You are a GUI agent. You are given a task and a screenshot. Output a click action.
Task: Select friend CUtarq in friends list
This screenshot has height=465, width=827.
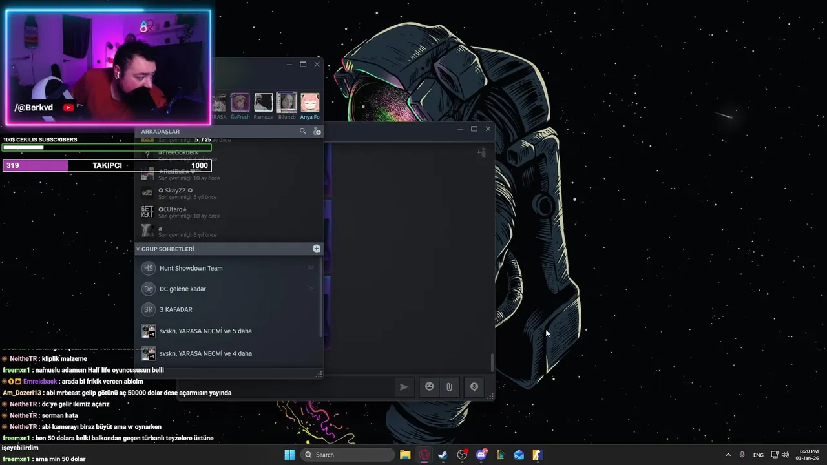coord(227,212)
